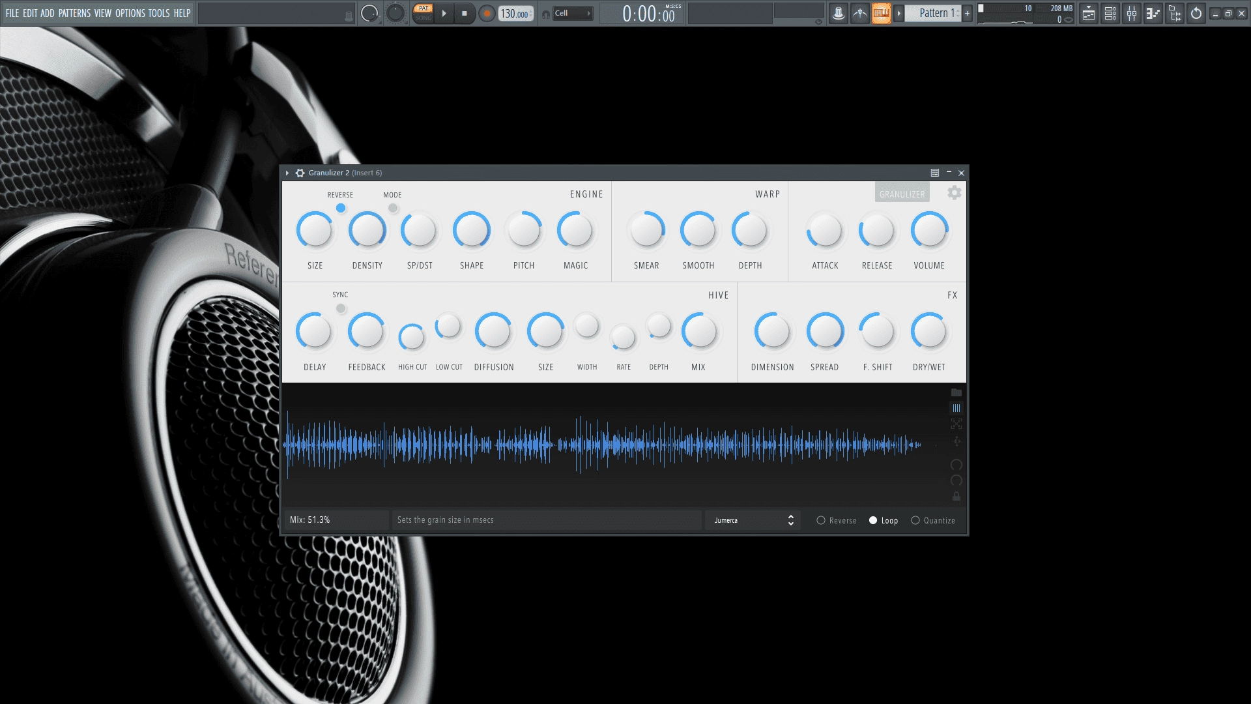Click the time display 0:00:00

pos(642,13)
